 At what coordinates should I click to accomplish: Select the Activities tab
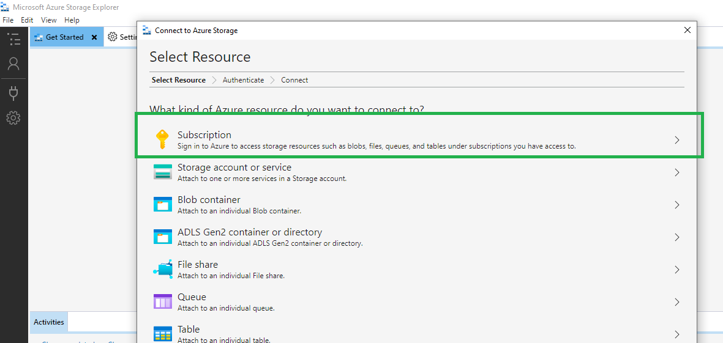click(x=49, y=322)
